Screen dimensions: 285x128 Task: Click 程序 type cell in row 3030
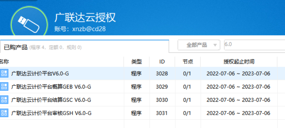(x=136, y=100)
